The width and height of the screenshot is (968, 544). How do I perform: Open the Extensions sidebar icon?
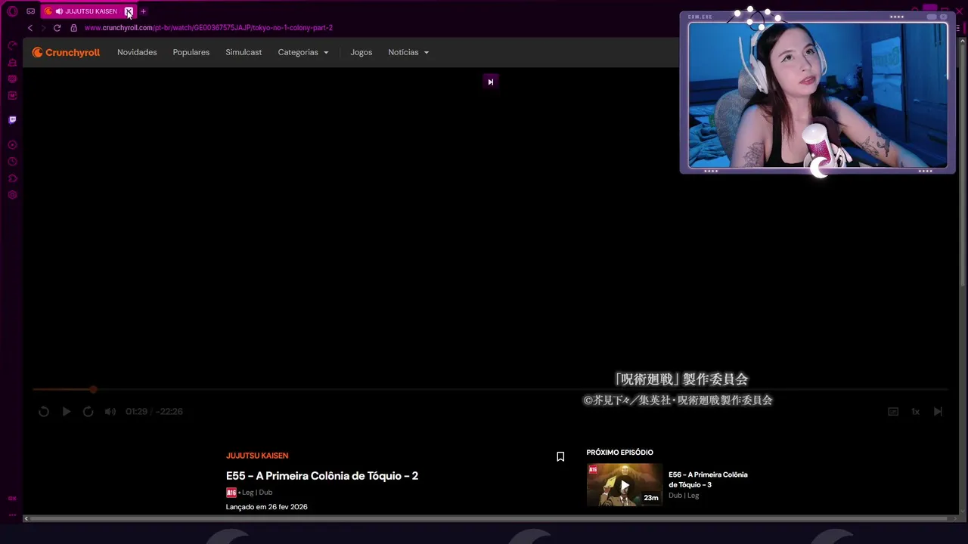coord(12,178)
